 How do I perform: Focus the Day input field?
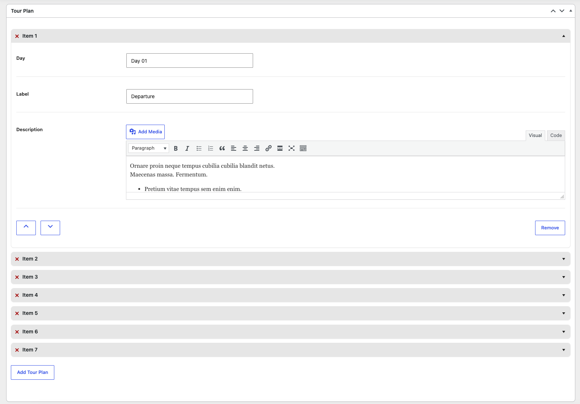[x=190, y=61]
